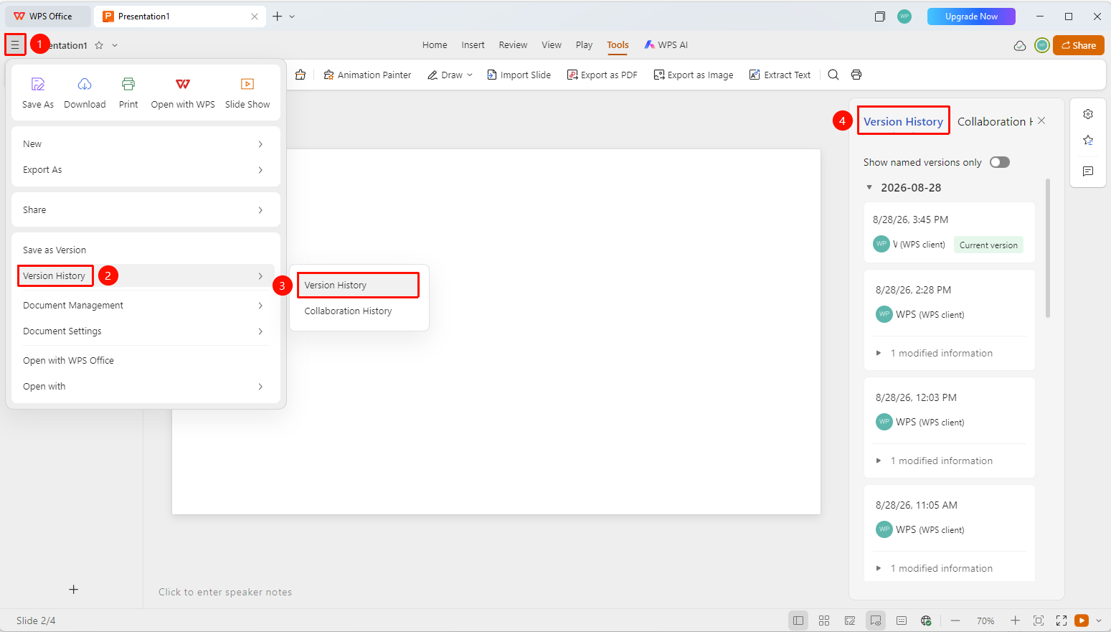Click the cloud sync status icon

(1020, 45)
